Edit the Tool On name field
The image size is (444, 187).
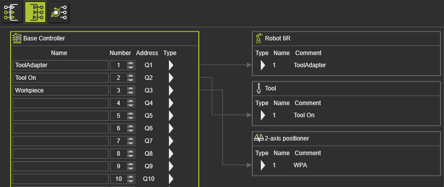61,78
